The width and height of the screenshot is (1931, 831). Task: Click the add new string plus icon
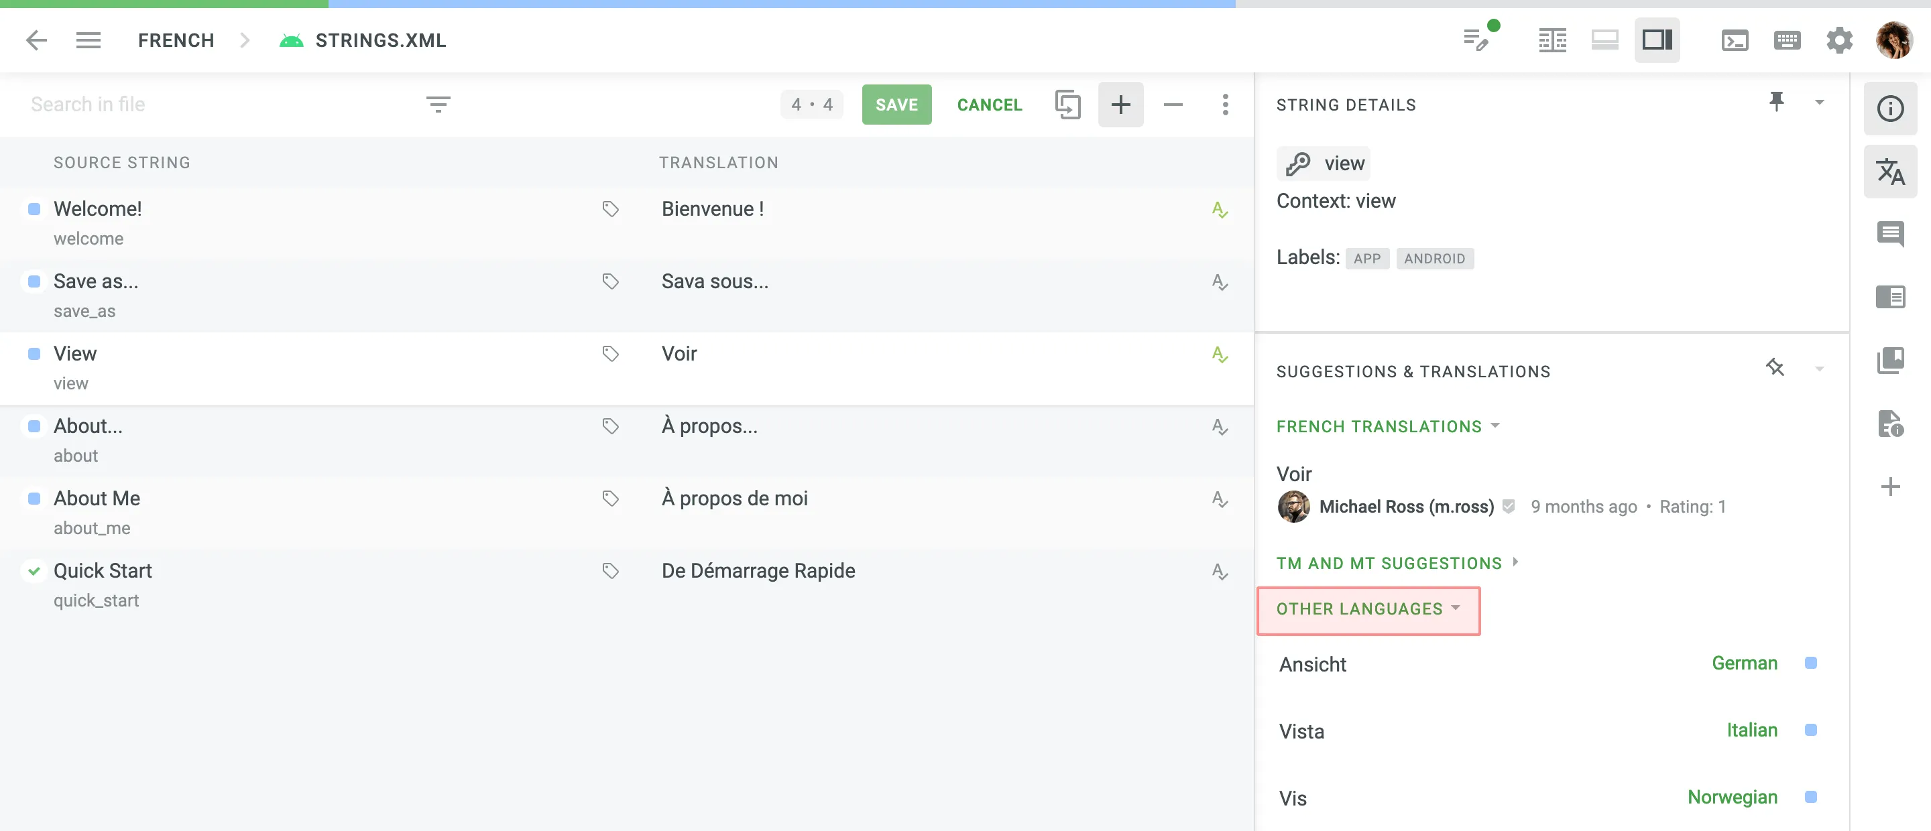point(1120,105)
